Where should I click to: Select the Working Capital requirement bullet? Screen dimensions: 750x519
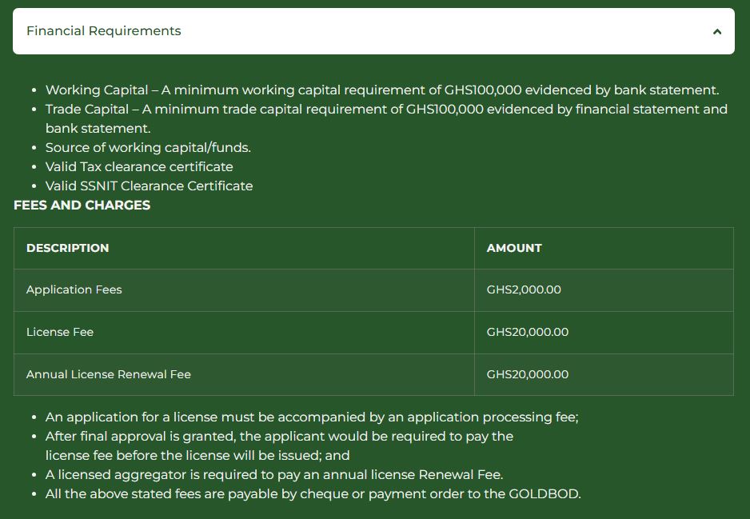coord(382,90)
